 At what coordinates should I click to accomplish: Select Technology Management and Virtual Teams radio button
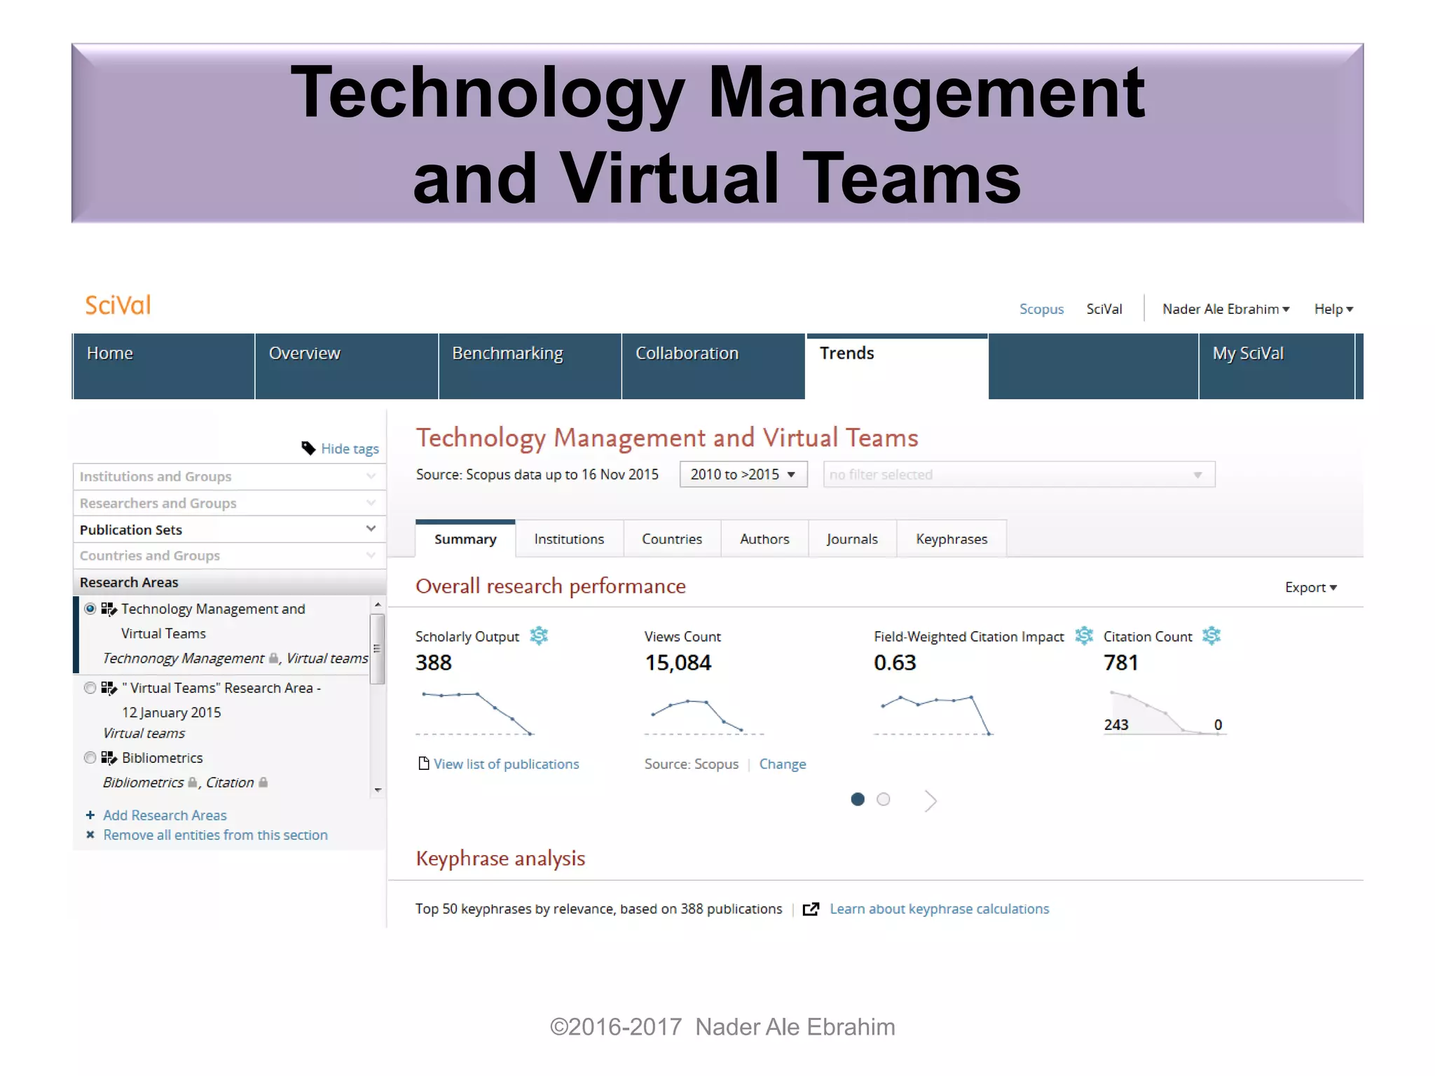pyautogui.click(x=90, y=609)
